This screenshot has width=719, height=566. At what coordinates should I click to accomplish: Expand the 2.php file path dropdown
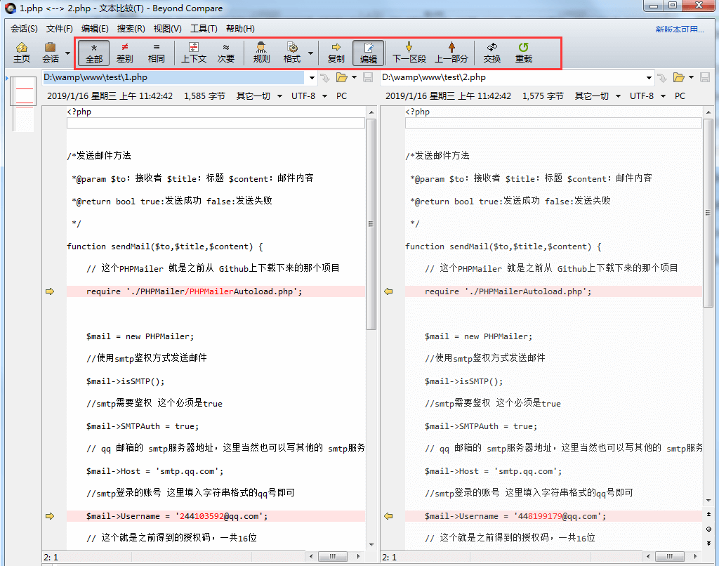click(x=649, y=77)
